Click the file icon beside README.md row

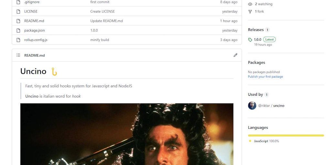pos(18,21)
